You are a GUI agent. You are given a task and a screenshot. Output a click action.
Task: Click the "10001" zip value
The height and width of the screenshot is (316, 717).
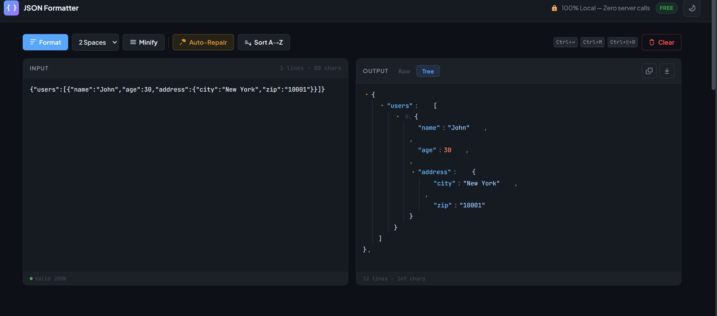click(x=472, y=205)
